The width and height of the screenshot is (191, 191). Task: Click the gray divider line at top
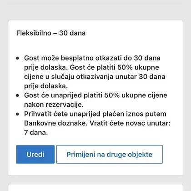pos(95,4)
